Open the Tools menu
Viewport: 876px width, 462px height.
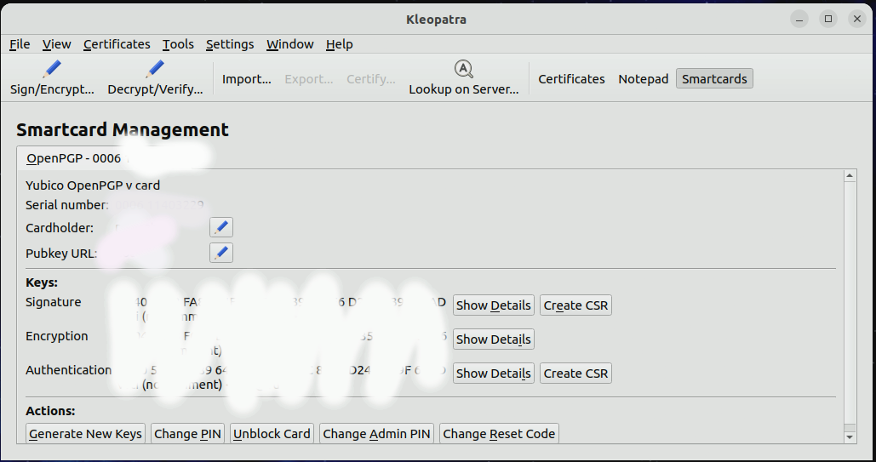pyautogui.click(x=178, y=44)
